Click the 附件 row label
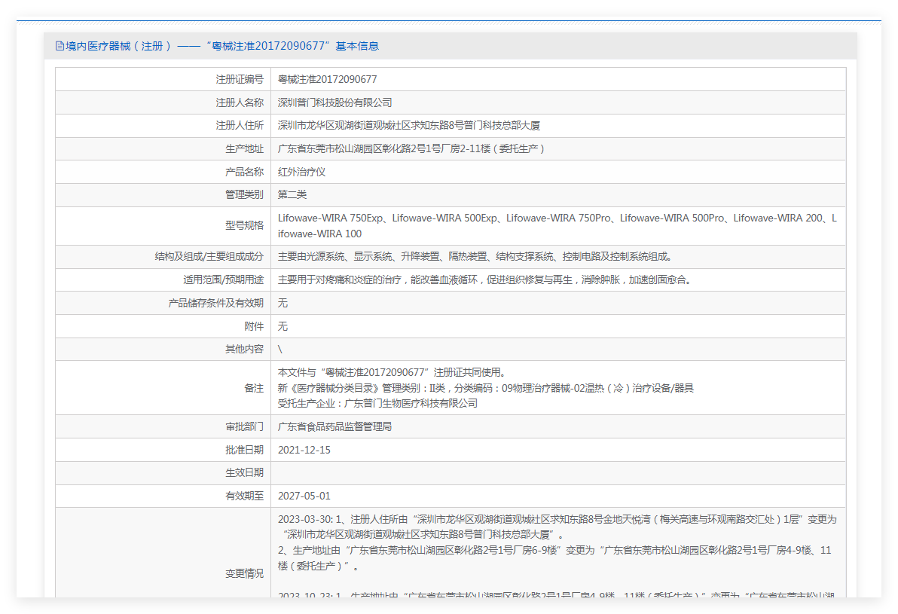This screenshot has height=614, width=898. [x=254, y=326]
